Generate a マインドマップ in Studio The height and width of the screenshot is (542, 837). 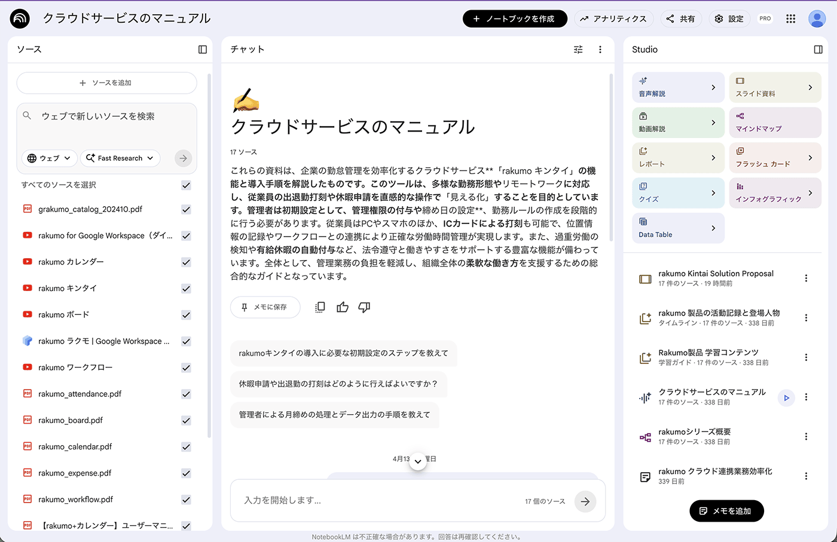coord(775,123)
